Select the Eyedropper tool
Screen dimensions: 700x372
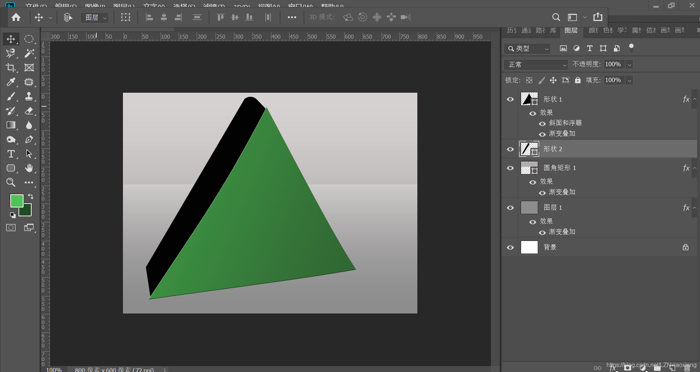(x=11, y=82)
